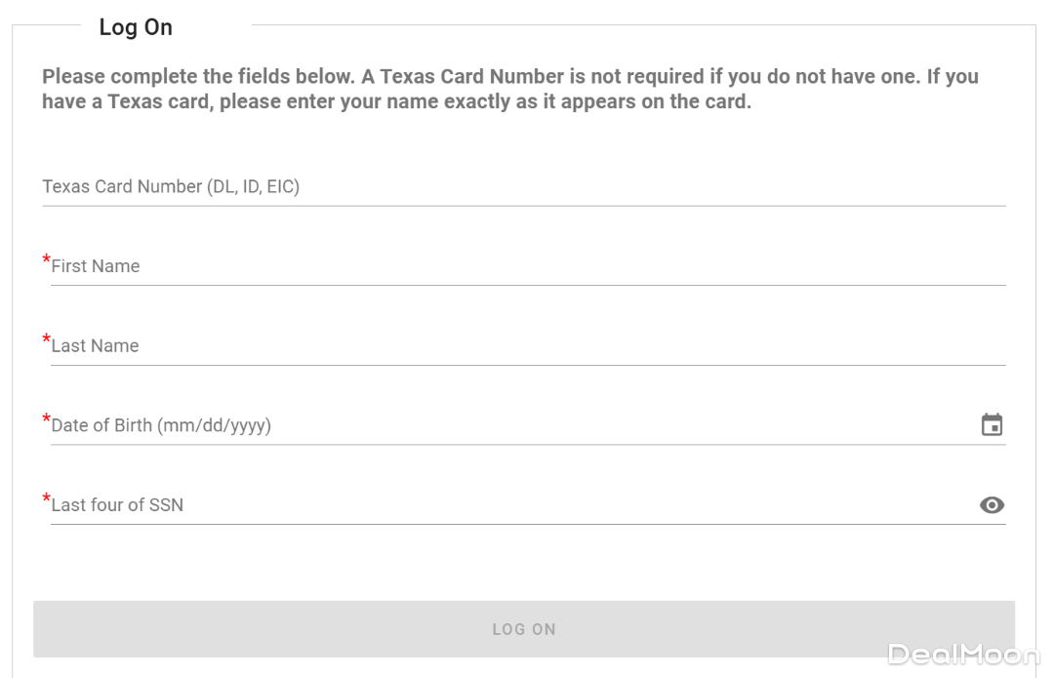
Task: Click the red asterisk beside First Name
Action: point(46,260)
